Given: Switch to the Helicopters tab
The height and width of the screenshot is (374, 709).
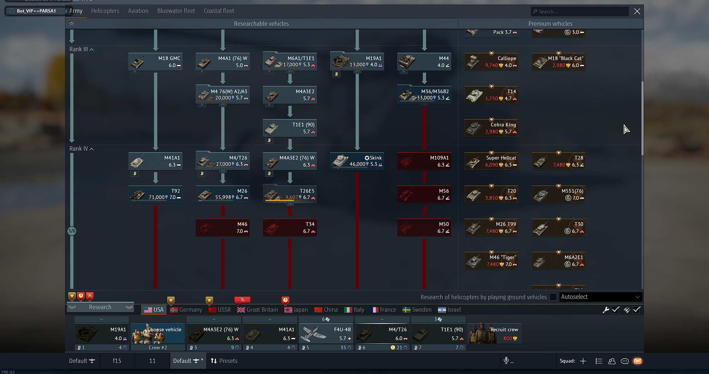Looking at the screenshot, I should click(105, 11).
